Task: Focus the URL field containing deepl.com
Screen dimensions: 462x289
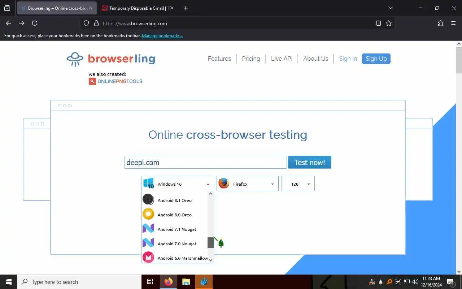Action: coord(206,163)
